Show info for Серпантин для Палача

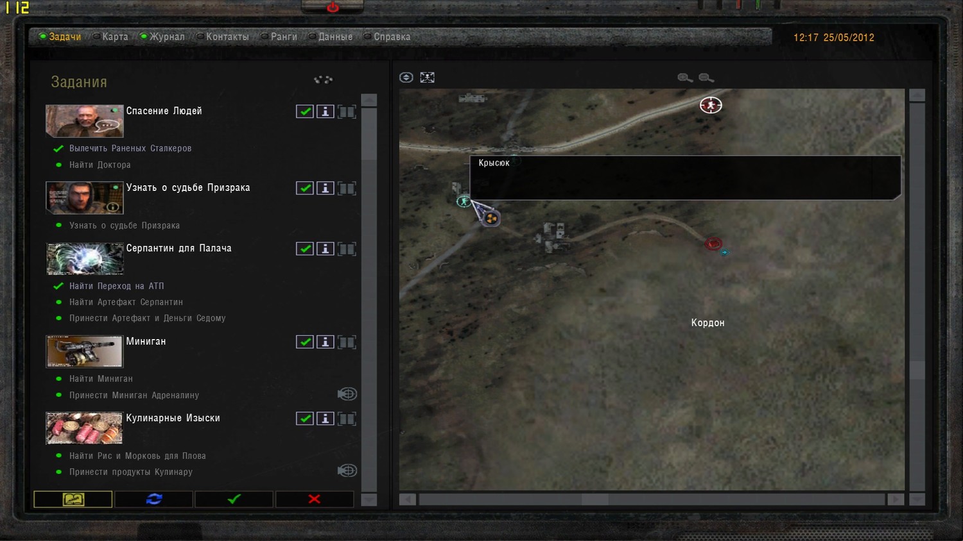[x=325, y=249]
